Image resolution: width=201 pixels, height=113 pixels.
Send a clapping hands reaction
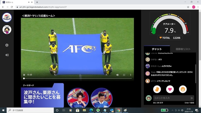[157, 89]
